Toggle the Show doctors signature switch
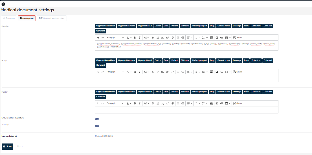The height and width of the screenshot is (155, 312). point(97,119)
